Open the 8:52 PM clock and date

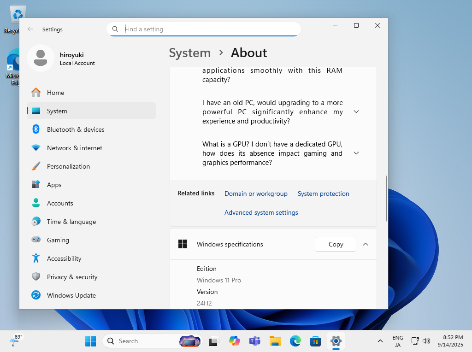pos(450,341)
